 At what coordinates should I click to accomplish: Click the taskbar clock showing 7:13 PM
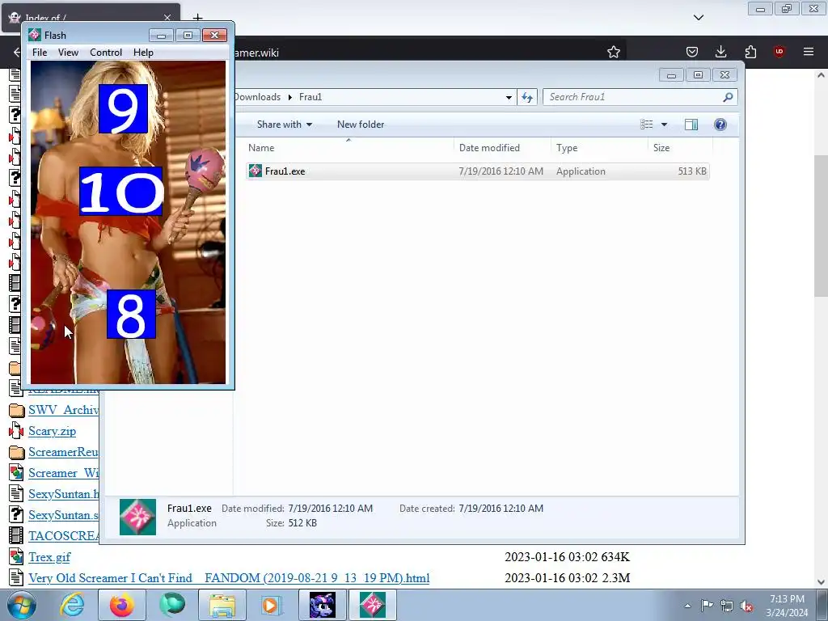[787, 606]
